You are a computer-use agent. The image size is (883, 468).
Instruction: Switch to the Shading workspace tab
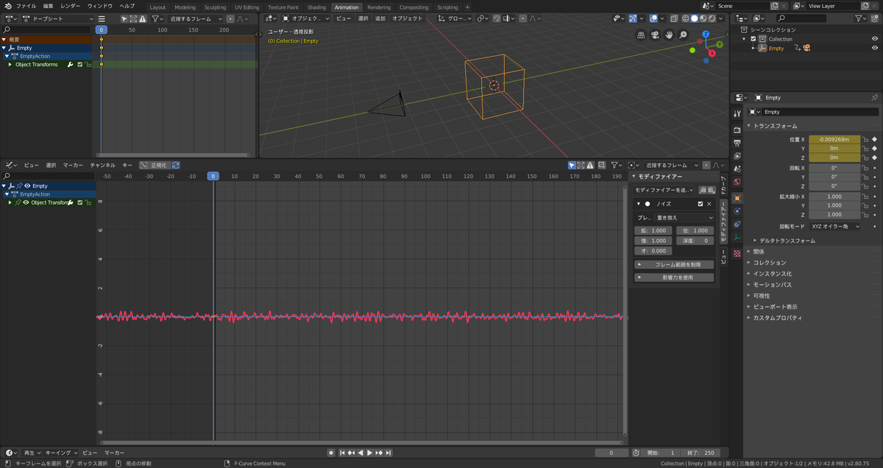tap(316, 7)
